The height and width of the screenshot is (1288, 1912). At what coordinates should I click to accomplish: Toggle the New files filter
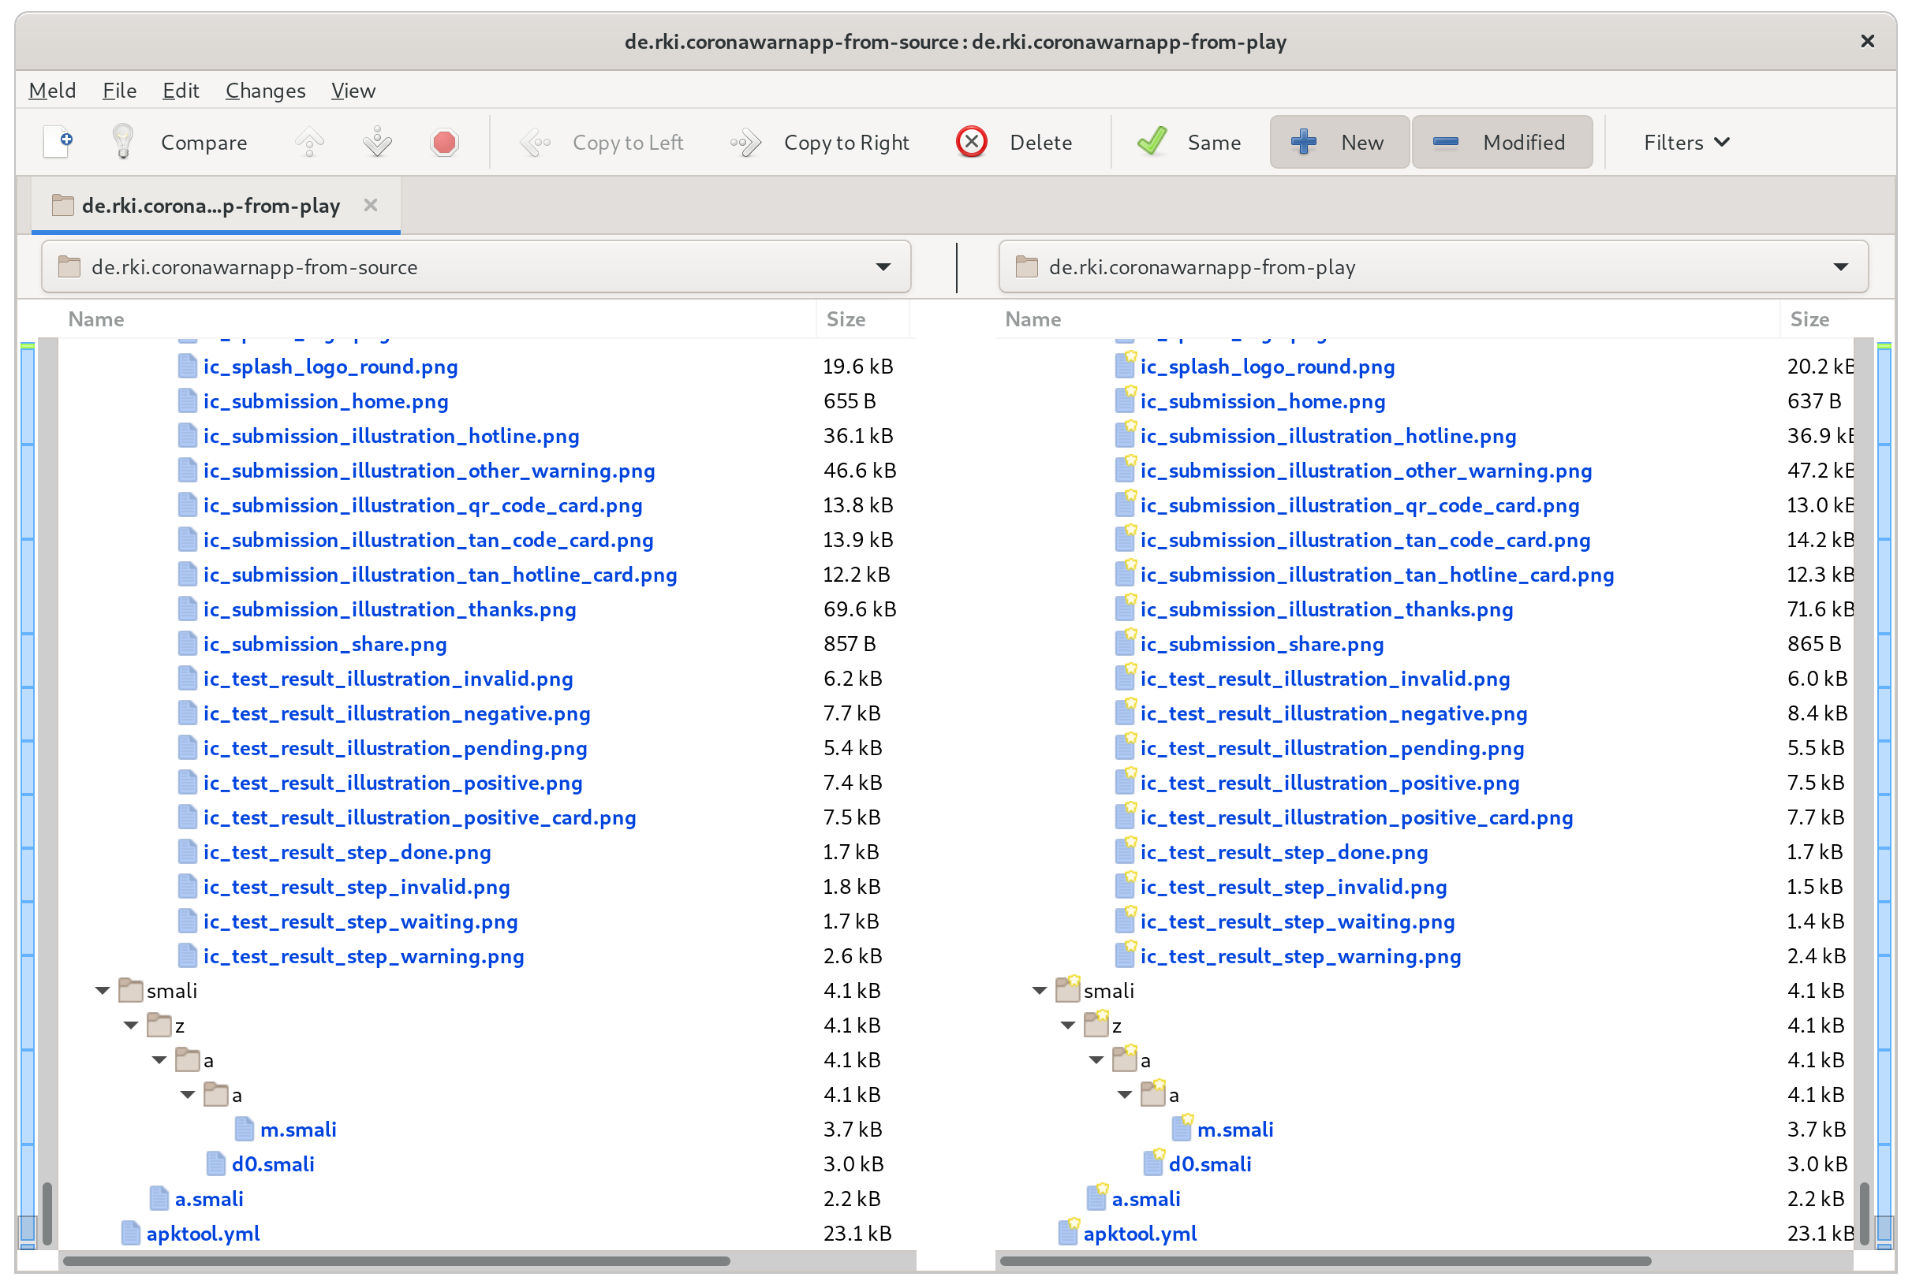[1339, 142]
